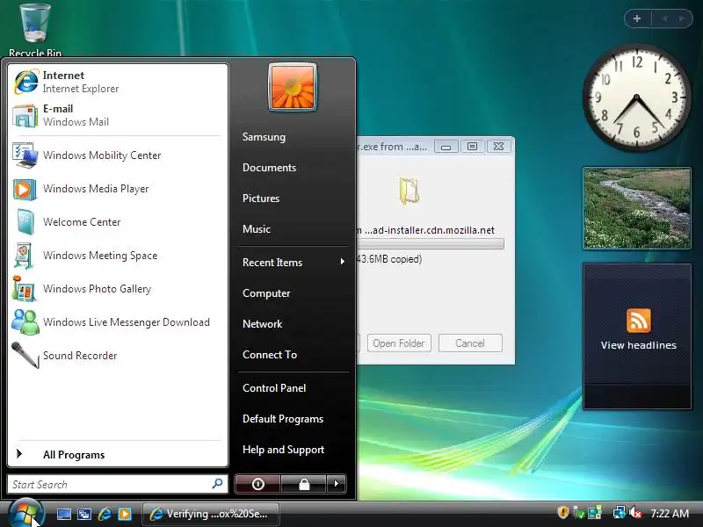Click the taskbar clock 7:22 AM

[670, 513]
